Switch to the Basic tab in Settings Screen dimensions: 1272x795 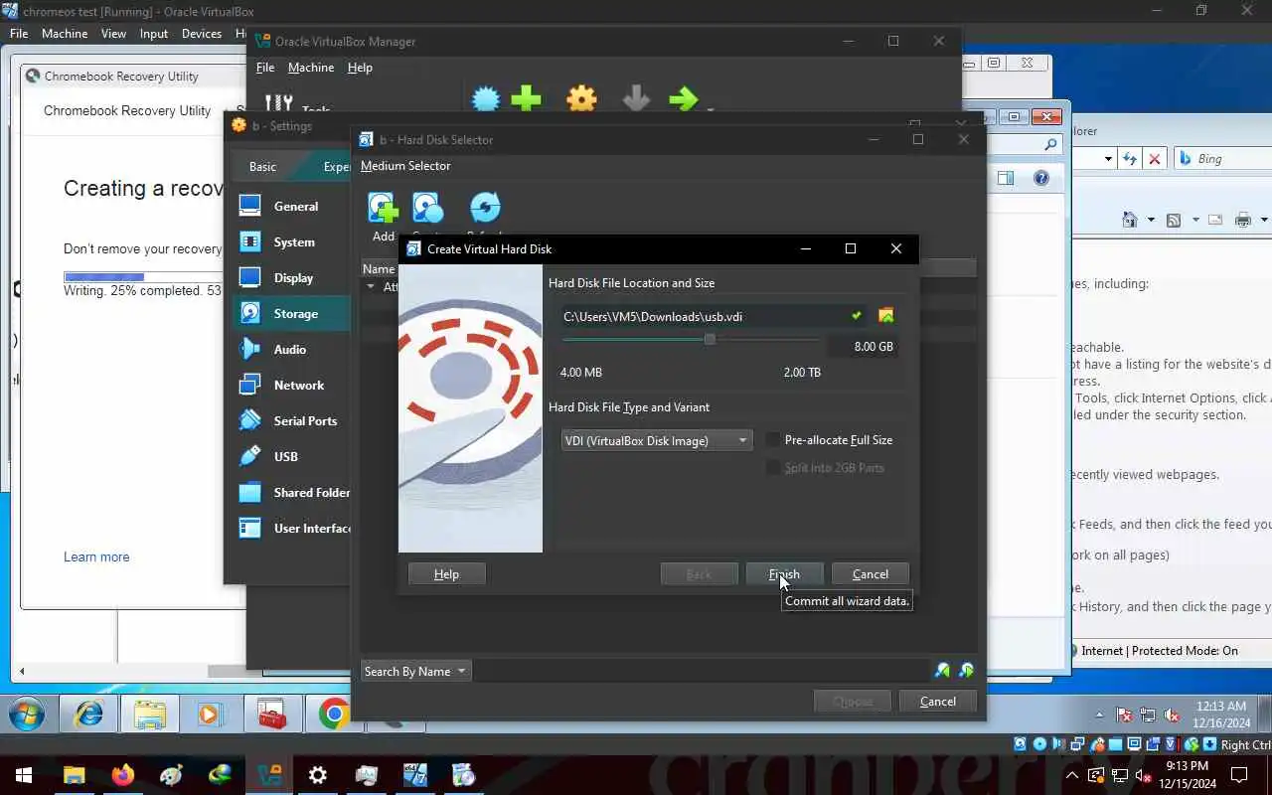[262, 167]
